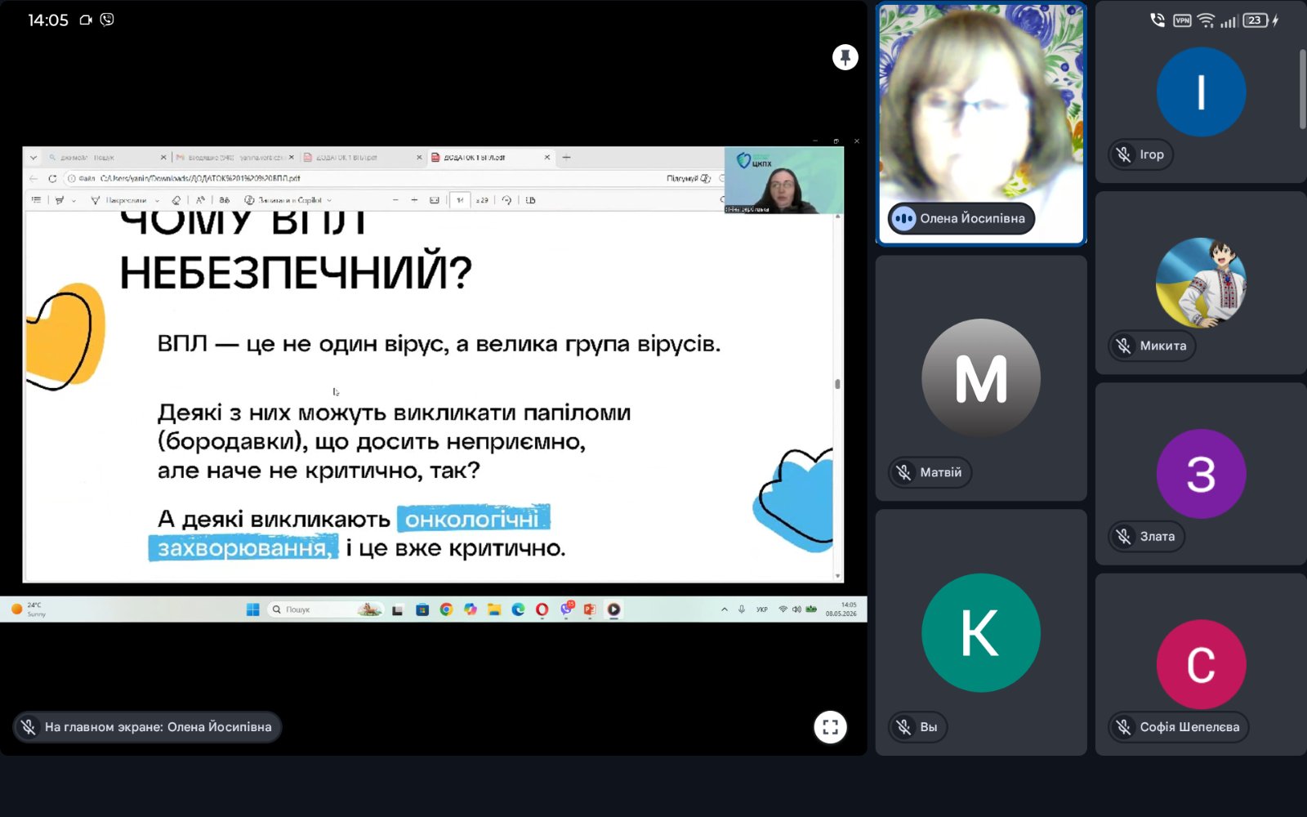Screen dimensions: 1307x817
Task: Click the 'Пошук' taskbar search box
Action: click(x=325, y=609)
